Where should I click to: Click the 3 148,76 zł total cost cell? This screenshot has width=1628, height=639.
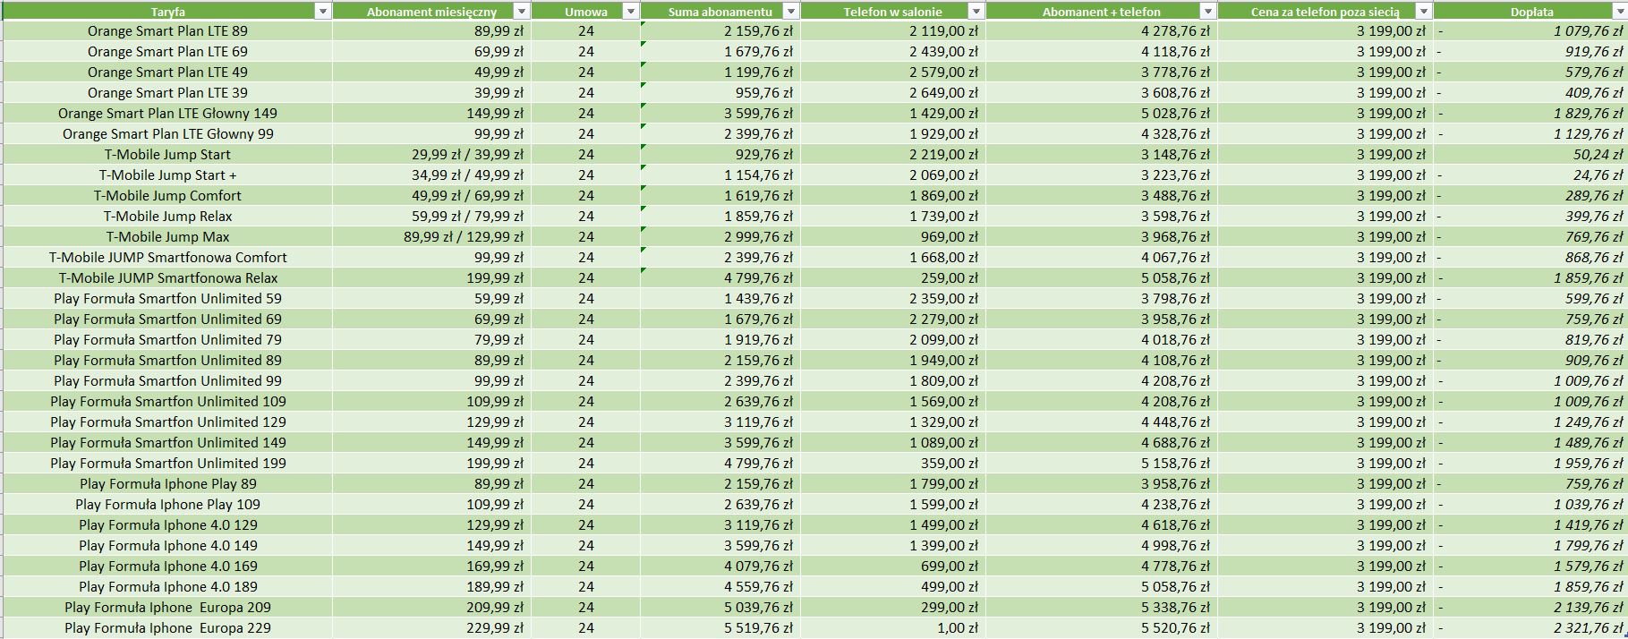tap(1102, 154)
